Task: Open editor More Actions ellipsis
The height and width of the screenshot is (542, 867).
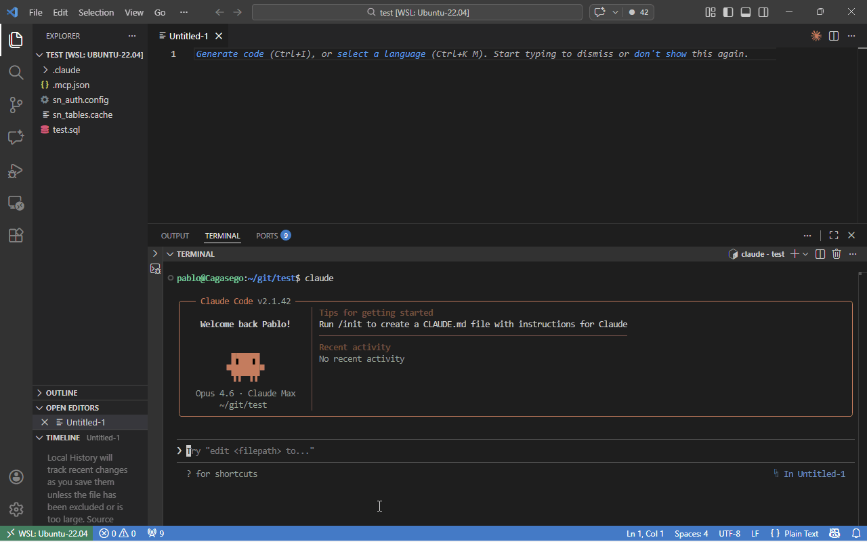Action: (851, 36)
